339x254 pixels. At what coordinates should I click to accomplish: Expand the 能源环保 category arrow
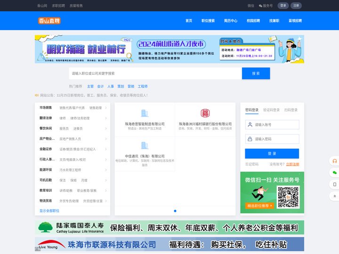(106, 170)
